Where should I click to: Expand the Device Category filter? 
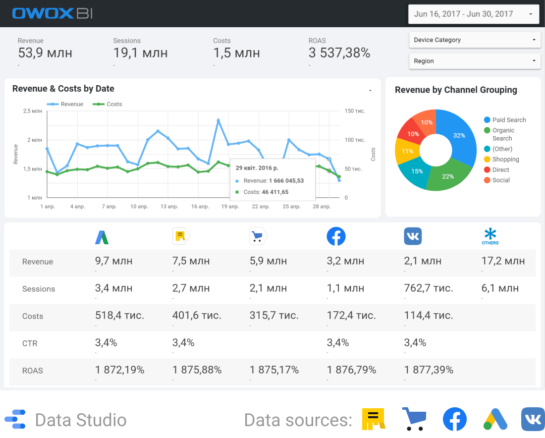(474, 40)
